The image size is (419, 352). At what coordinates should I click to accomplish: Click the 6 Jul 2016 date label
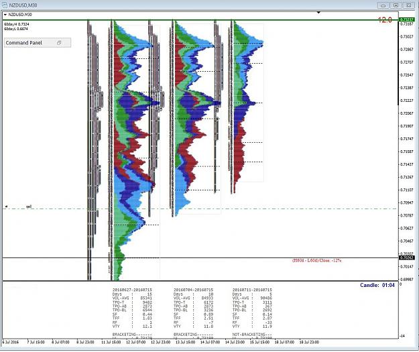pyautogui.click(x=11, y=342)
